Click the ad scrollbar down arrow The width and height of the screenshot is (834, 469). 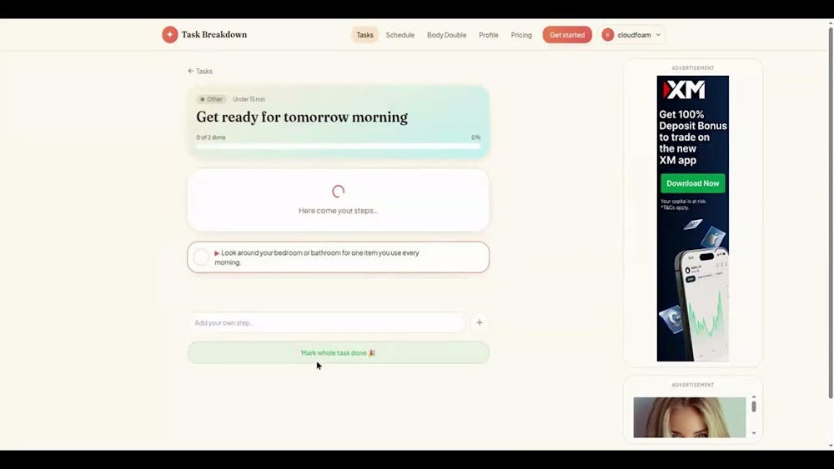click(x=754, y=433)
